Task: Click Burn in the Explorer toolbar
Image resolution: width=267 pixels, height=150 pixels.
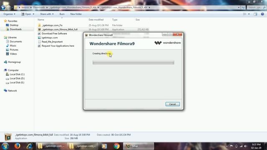Action: (x=62, y=14)
